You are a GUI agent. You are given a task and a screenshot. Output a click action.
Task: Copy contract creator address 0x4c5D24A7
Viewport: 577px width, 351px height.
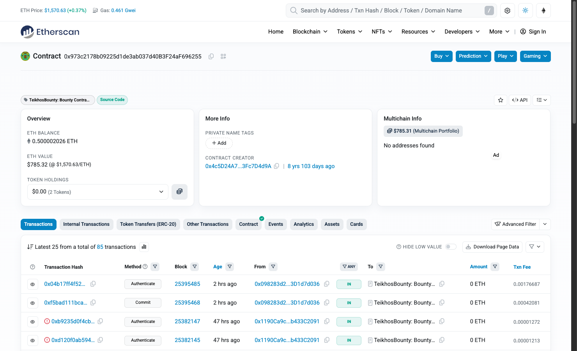click(x=276, y=166)
